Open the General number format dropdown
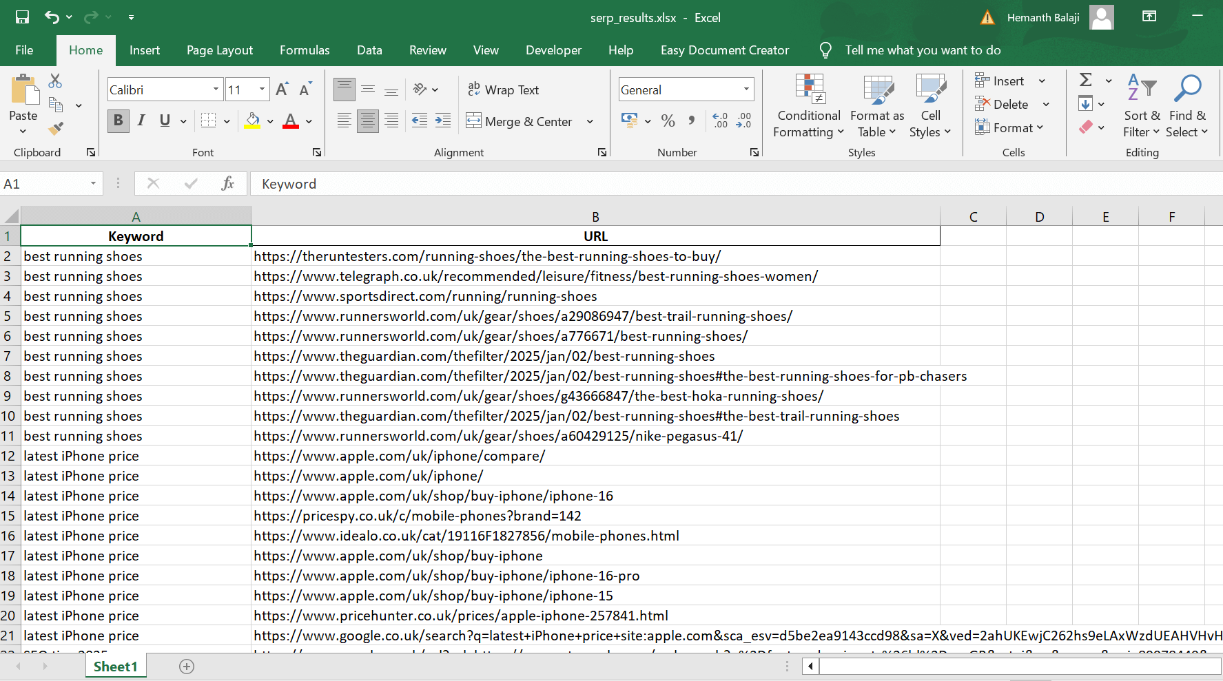The width and height of the screenshot is (1223, 681). coord(746,90)
